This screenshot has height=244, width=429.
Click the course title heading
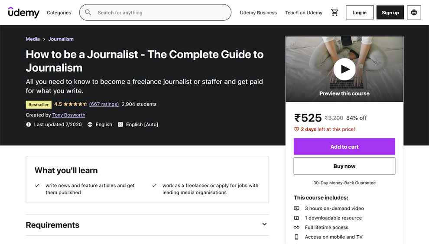[x=144, y=61]
